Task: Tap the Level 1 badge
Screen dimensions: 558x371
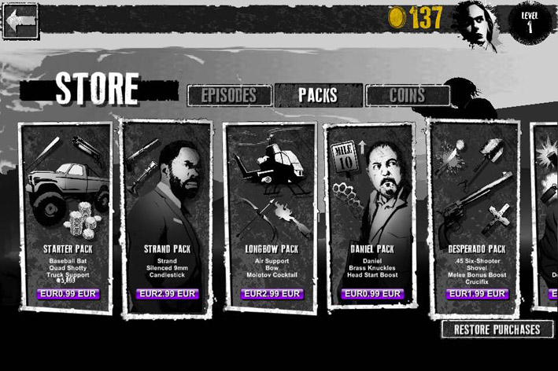Action: pyautogui.click(x=530, y=22)
